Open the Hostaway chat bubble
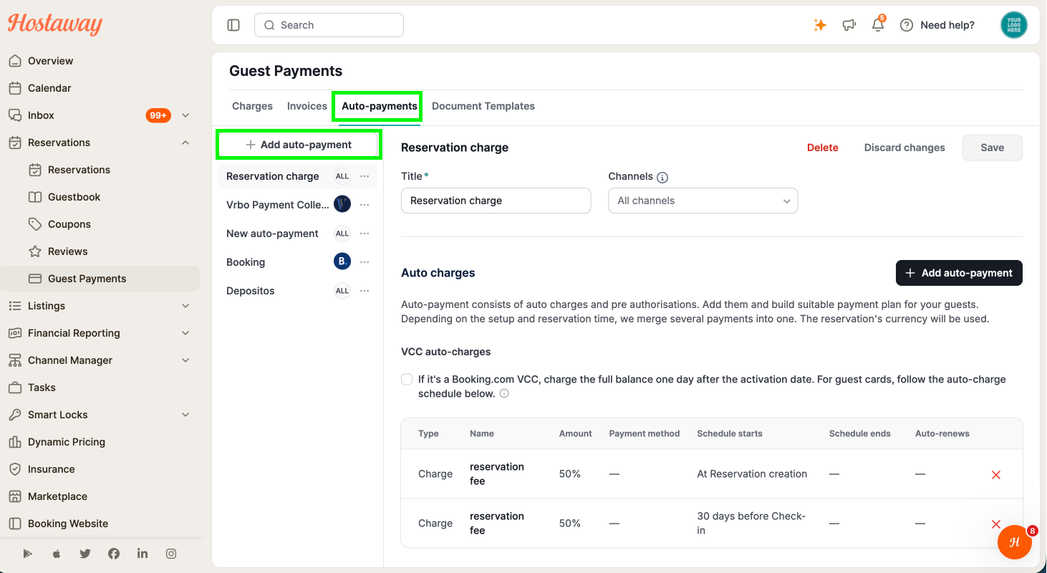This screenshot has width=1047, height=573. [x=1015, y=542]
